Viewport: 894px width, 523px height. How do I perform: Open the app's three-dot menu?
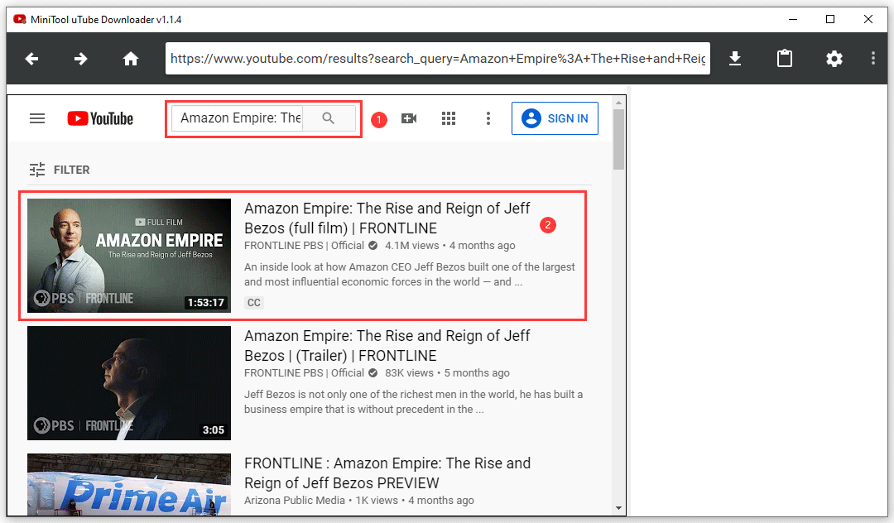[872, 58]
